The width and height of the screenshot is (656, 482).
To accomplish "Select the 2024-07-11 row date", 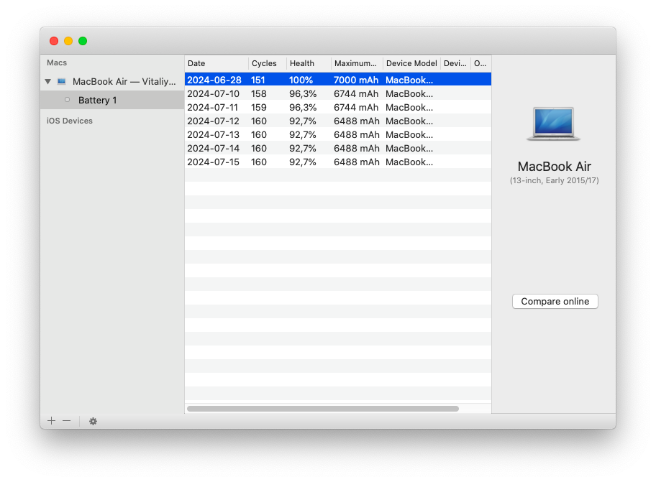I will pyautogui.click(x=212, y=107).
